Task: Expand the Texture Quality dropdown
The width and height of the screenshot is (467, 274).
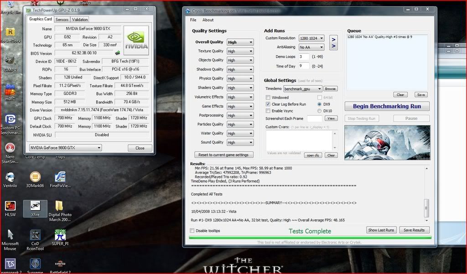Action: 240,51
